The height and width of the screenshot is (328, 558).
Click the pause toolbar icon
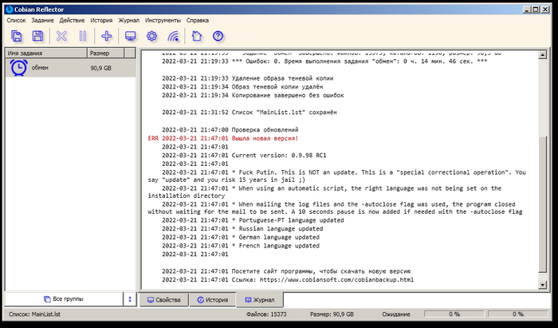[x=83, y=35]
